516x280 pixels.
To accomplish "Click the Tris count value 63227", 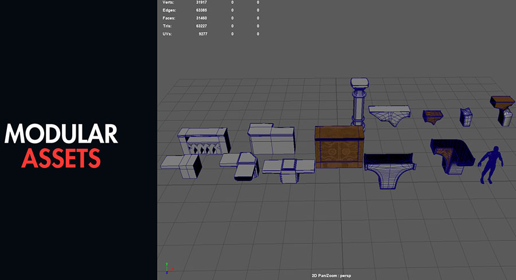I will [x=201, y=26].
